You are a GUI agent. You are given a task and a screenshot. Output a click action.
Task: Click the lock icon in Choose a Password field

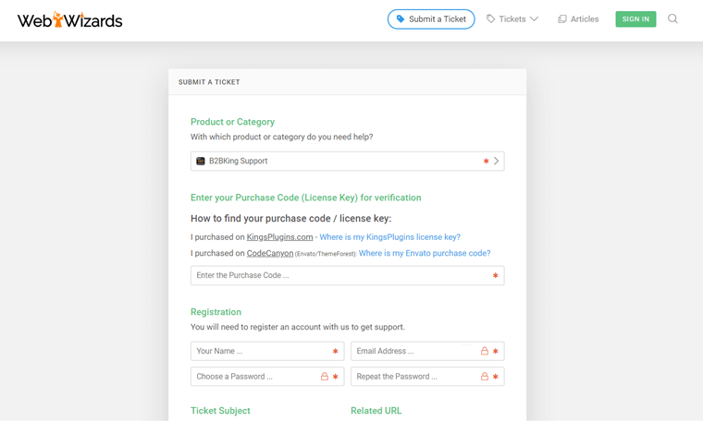(x=324, y=377)
